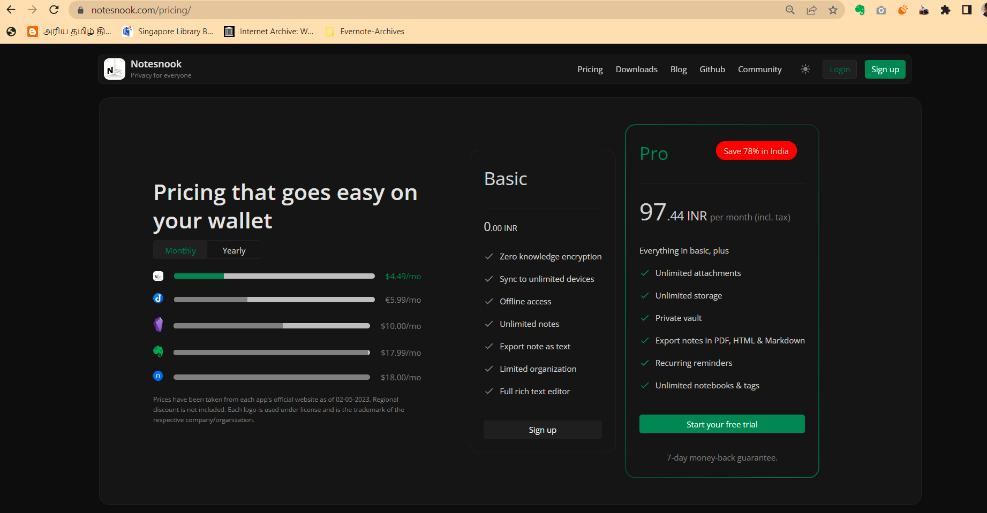987x513 pixels.
Task: Open the Singapore Library bookmark
Action: [168, 32]
